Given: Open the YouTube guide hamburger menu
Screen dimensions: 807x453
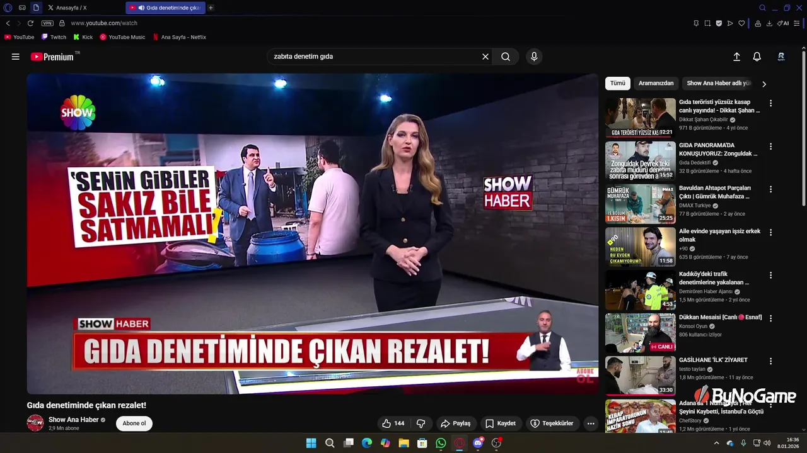Looking at the screenshot, I should click(x=15, y=57).
